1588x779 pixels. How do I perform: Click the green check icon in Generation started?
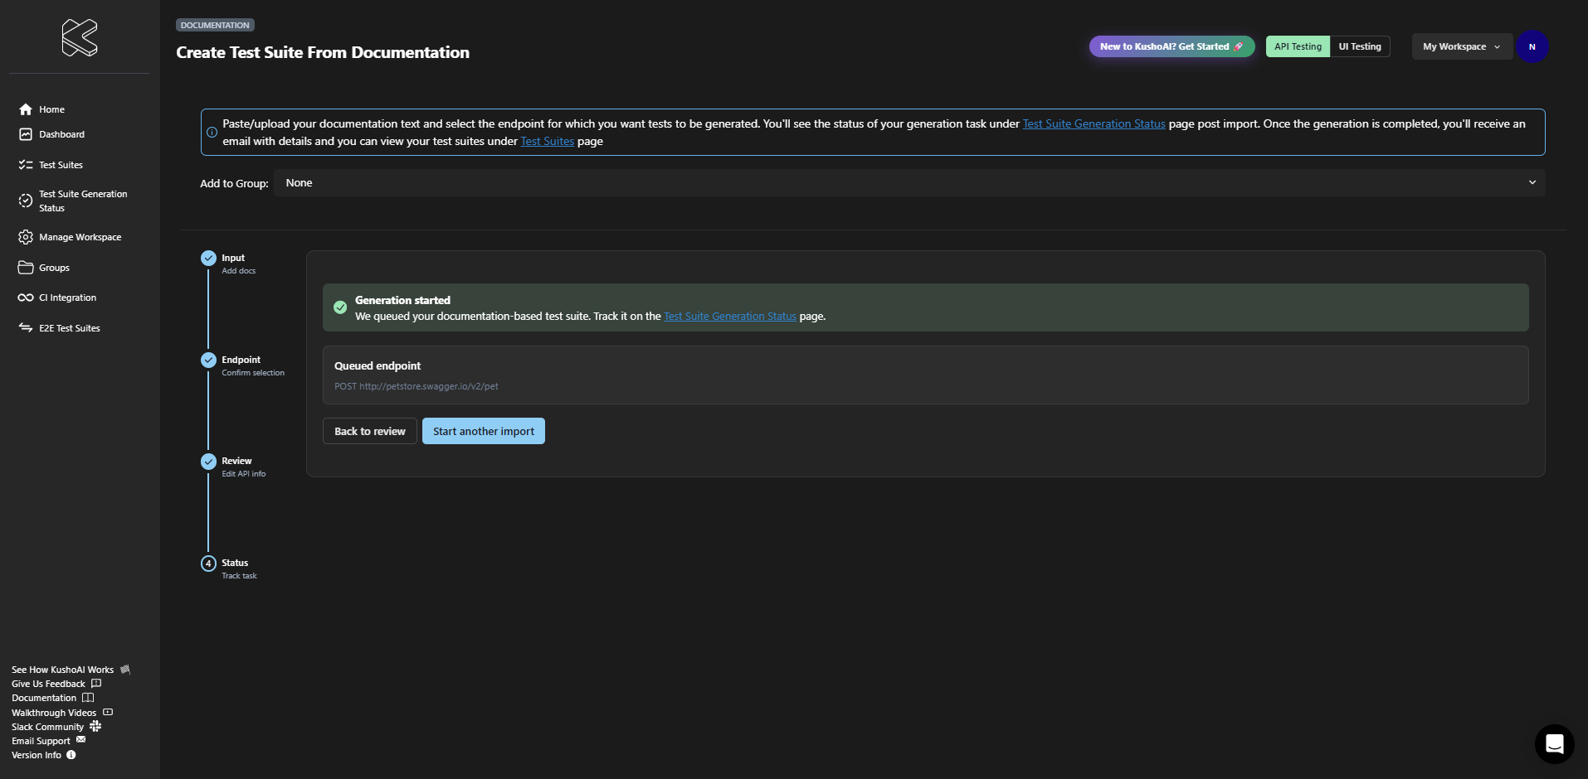(340, 307)
